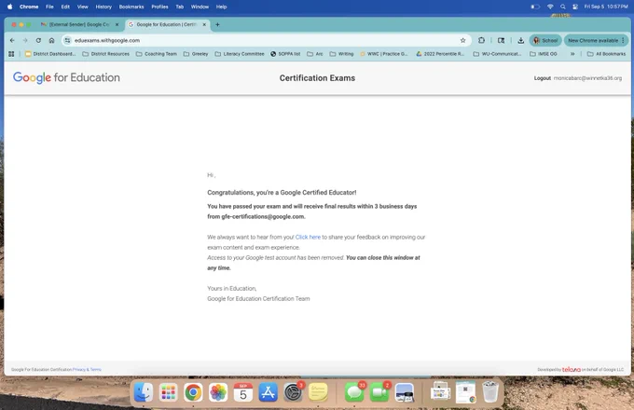
Task: Open the extensions puzzle icon
Action: pyautogui.click(x=481, y=40)
